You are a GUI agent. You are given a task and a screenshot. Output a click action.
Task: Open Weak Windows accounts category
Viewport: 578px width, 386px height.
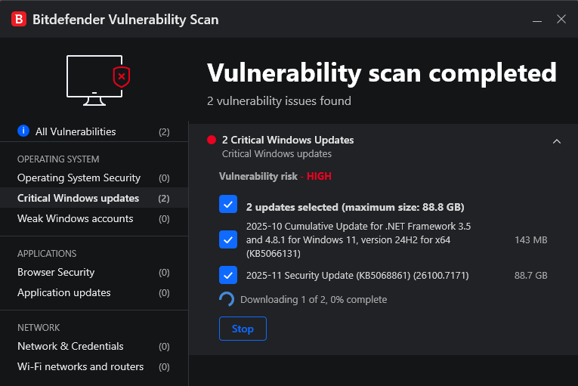(94, 218)
